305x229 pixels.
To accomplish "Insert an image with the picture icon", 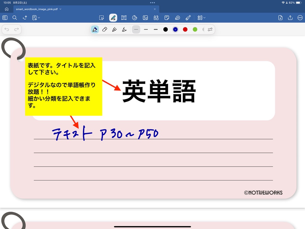I will [145, 18].
